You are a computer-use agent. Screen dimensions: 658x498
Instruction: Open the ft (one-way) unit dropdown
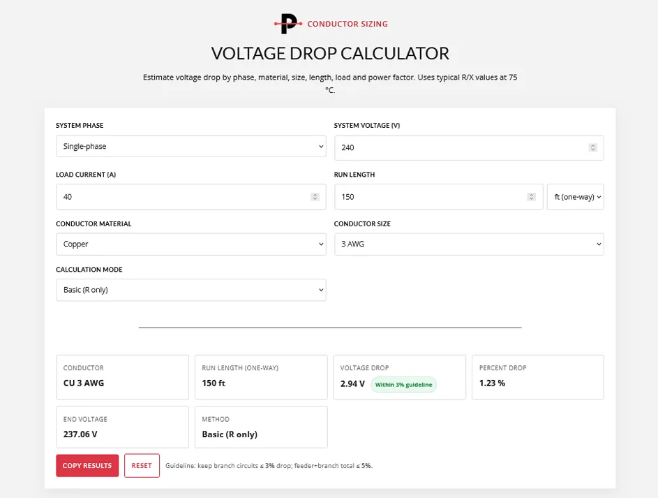click(576, 196)
